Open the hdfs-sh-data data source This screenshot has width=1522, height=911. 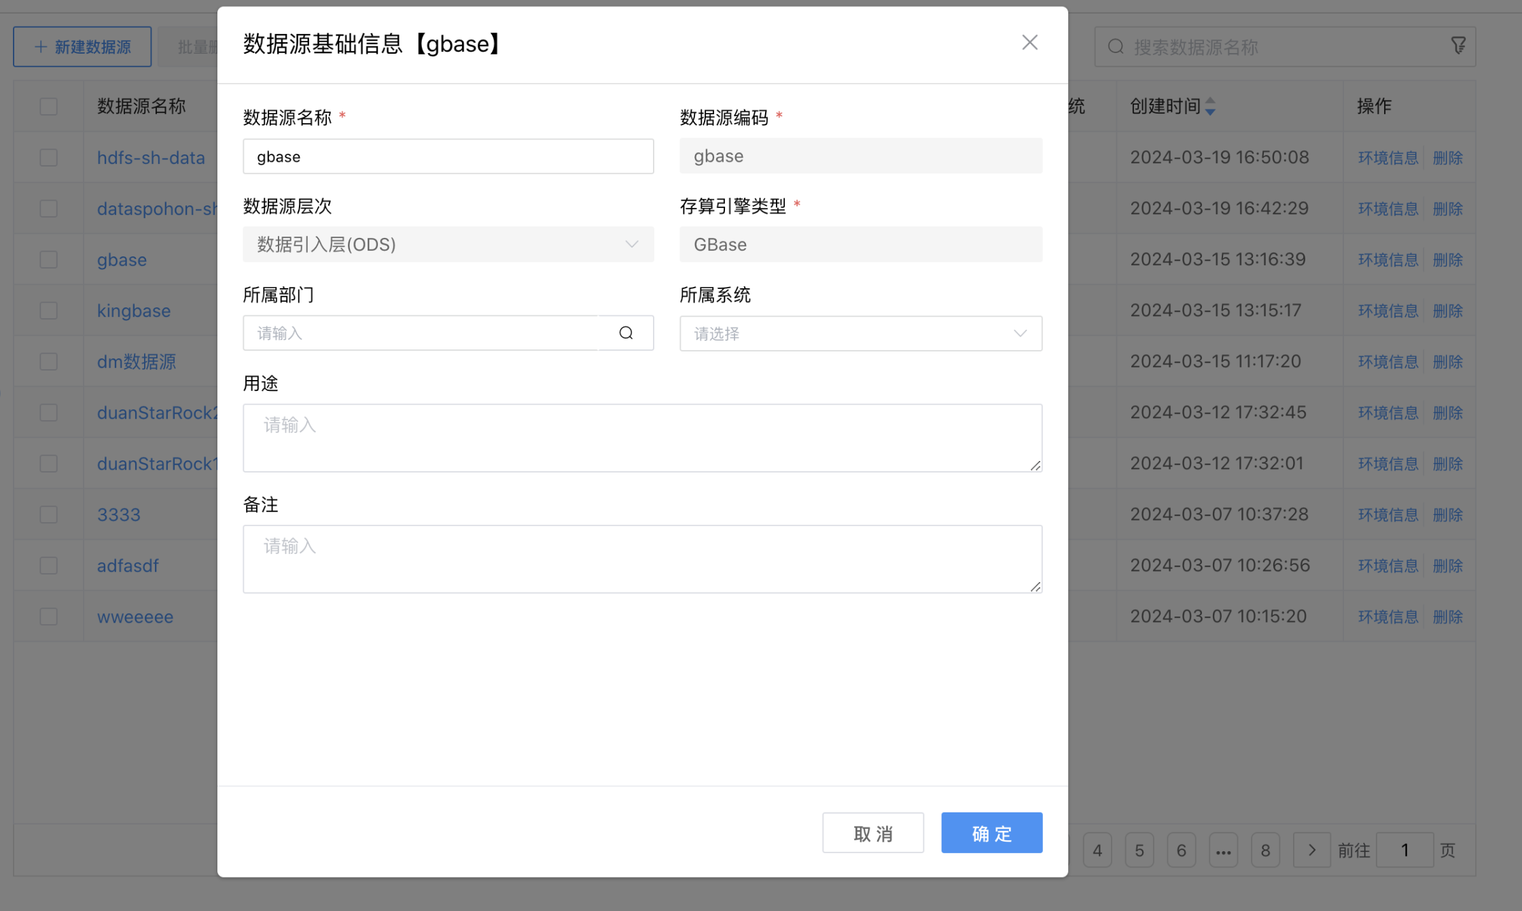coord(151,157)
